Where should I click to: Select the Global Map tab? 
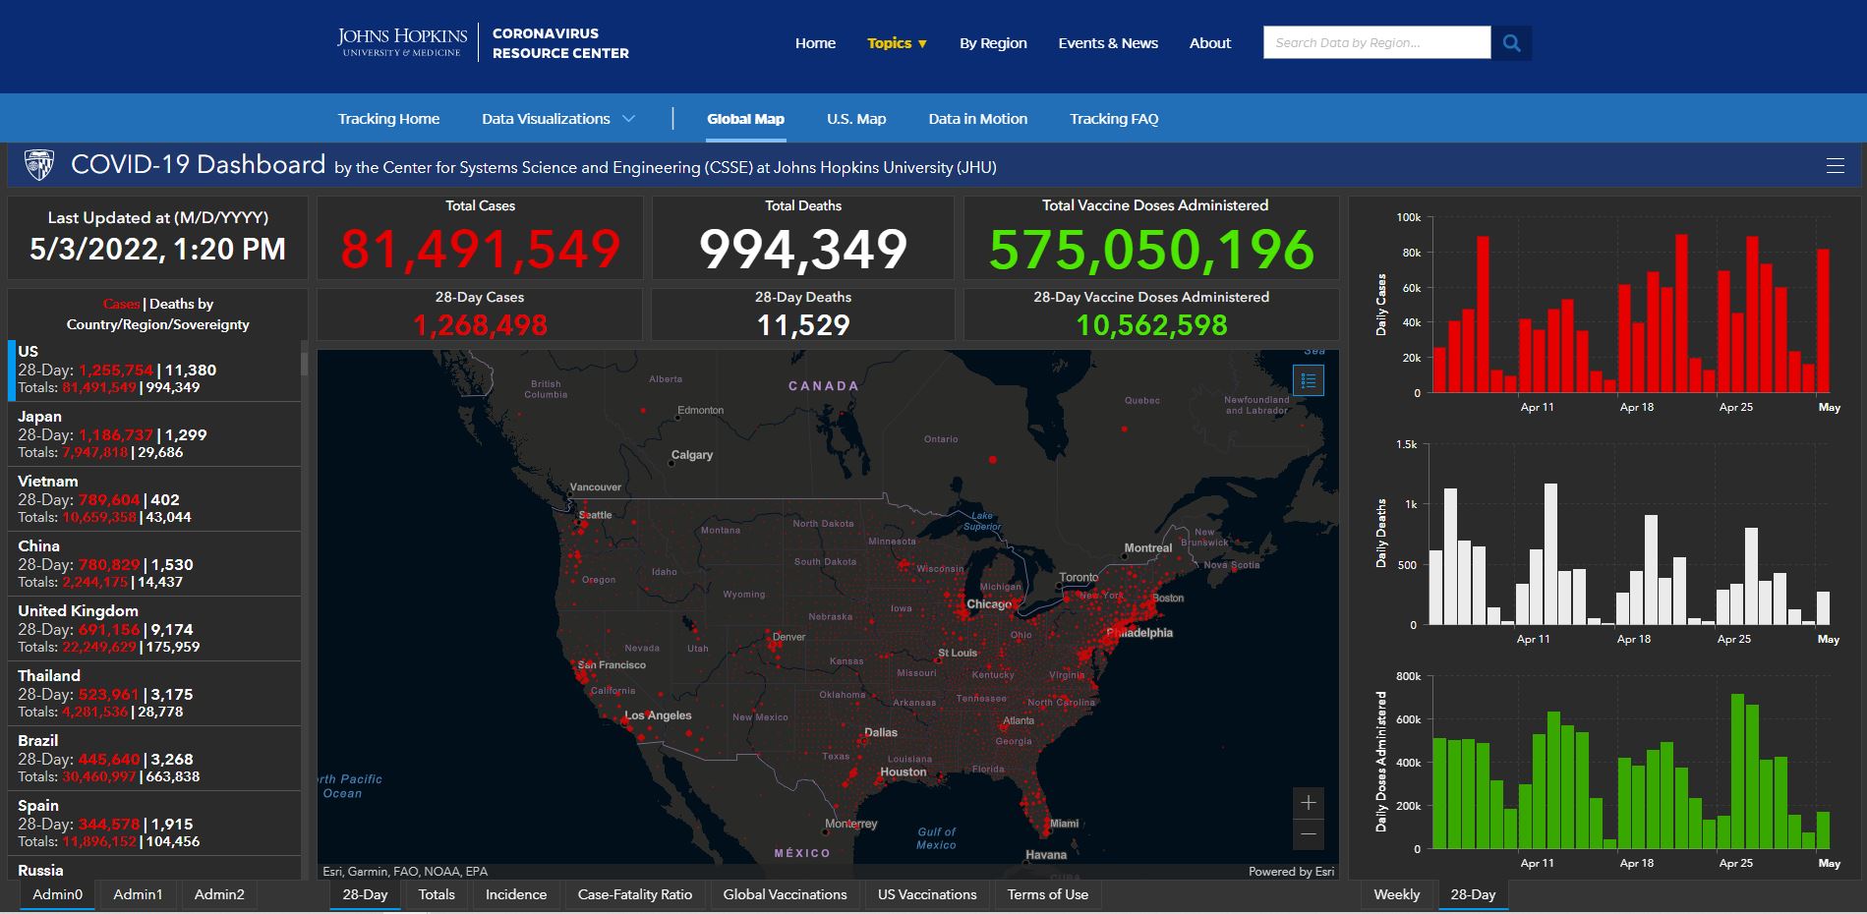[745, 119]
